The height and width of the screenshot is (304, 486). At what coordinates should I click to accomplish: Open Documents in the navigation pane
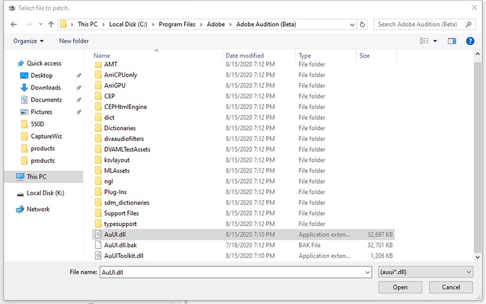(46, 100)
